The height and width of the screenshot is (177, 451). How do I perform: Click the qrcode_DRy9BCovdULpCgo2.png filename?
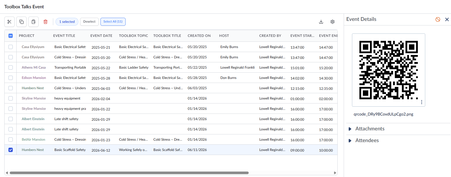(383, 114)
